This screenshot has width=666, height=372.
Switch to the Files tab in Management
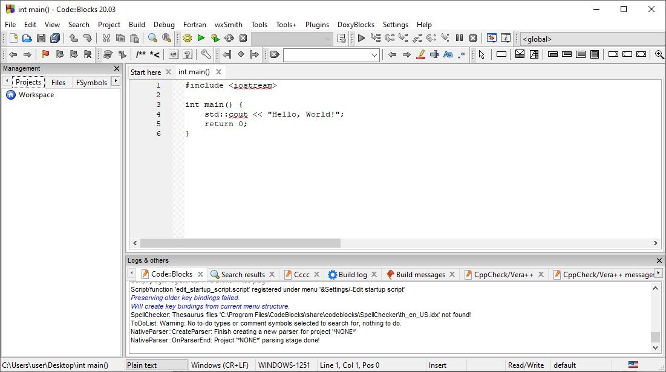click(x=58, y=82)
